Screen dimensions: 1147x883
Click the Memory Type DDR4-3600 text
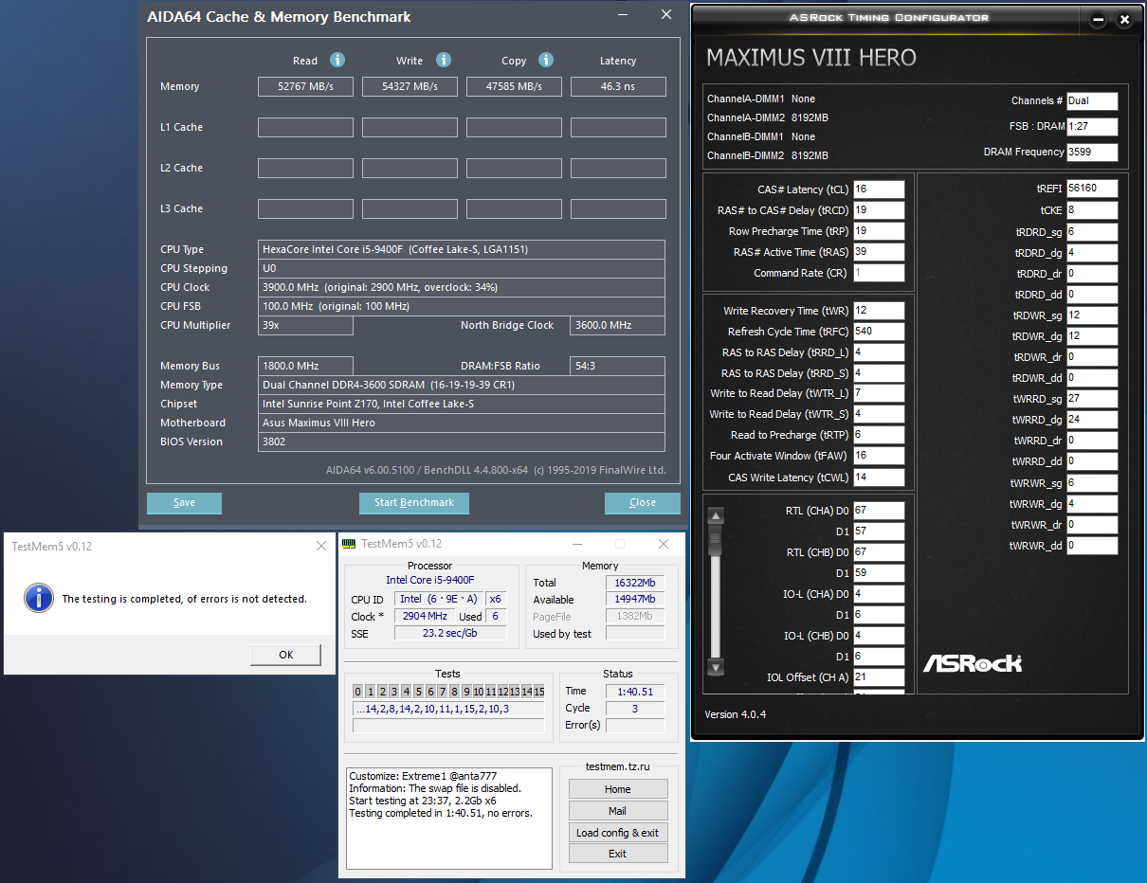click(462, 385)
